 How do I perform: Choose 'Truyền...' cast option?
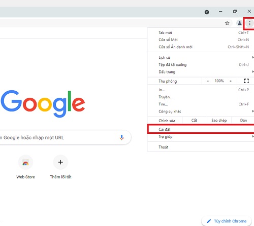point(201,97)
